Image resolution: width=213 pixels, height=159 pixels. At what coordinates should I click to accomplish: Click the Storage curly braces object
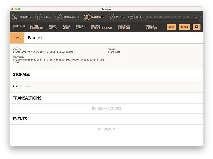click(17, 86)
